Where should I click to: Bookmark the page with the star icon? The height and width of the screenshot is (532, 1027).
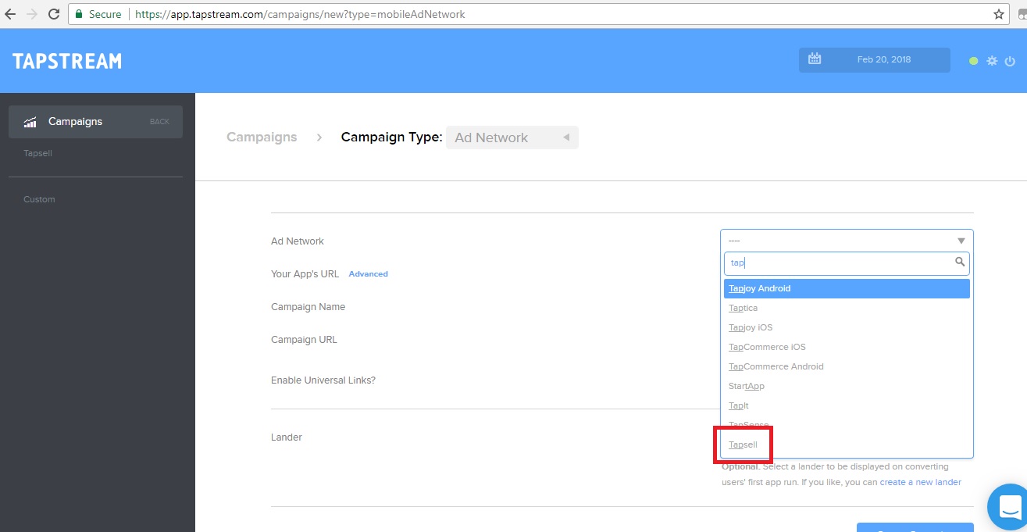[x=999, y=14]
